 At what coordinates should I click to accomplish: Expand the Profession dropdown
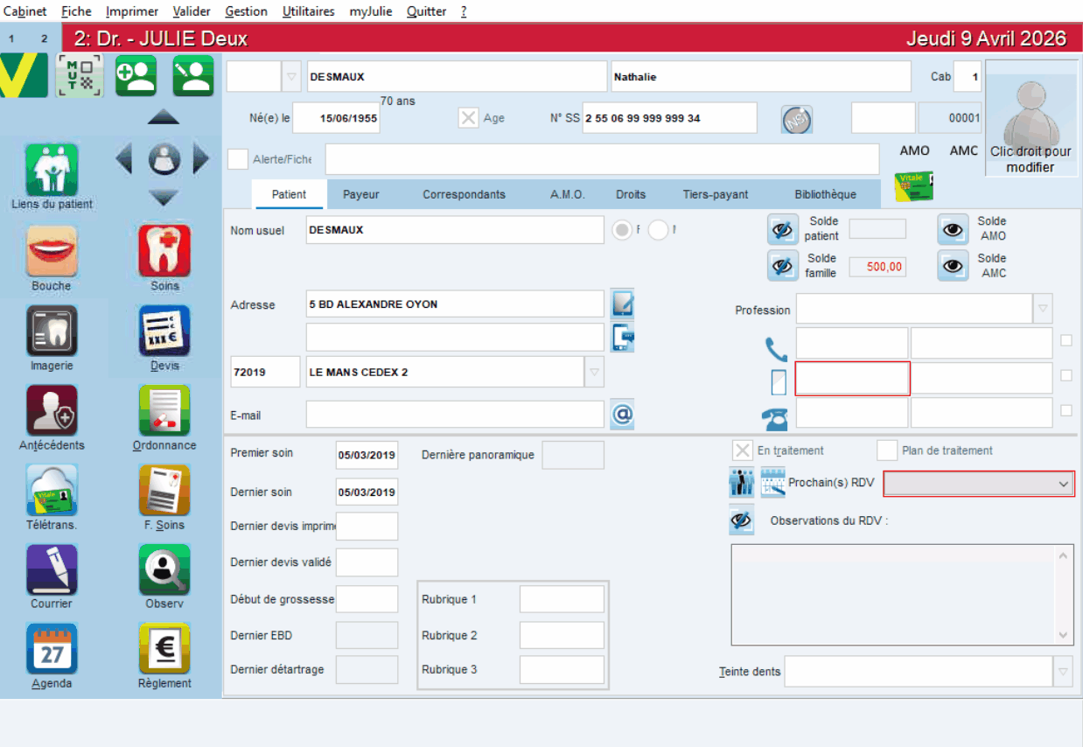tap(1042, 310)
